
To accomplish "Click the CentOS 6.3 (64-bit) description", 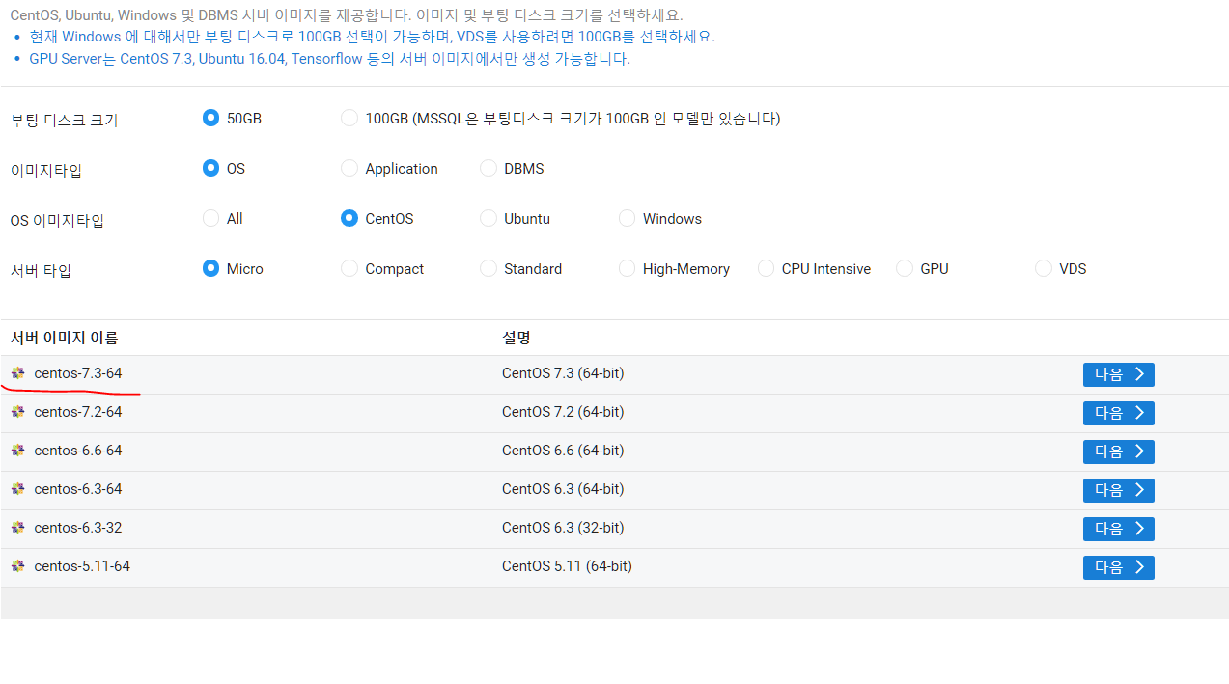I will pyautogui.click(x=563, y=489).
